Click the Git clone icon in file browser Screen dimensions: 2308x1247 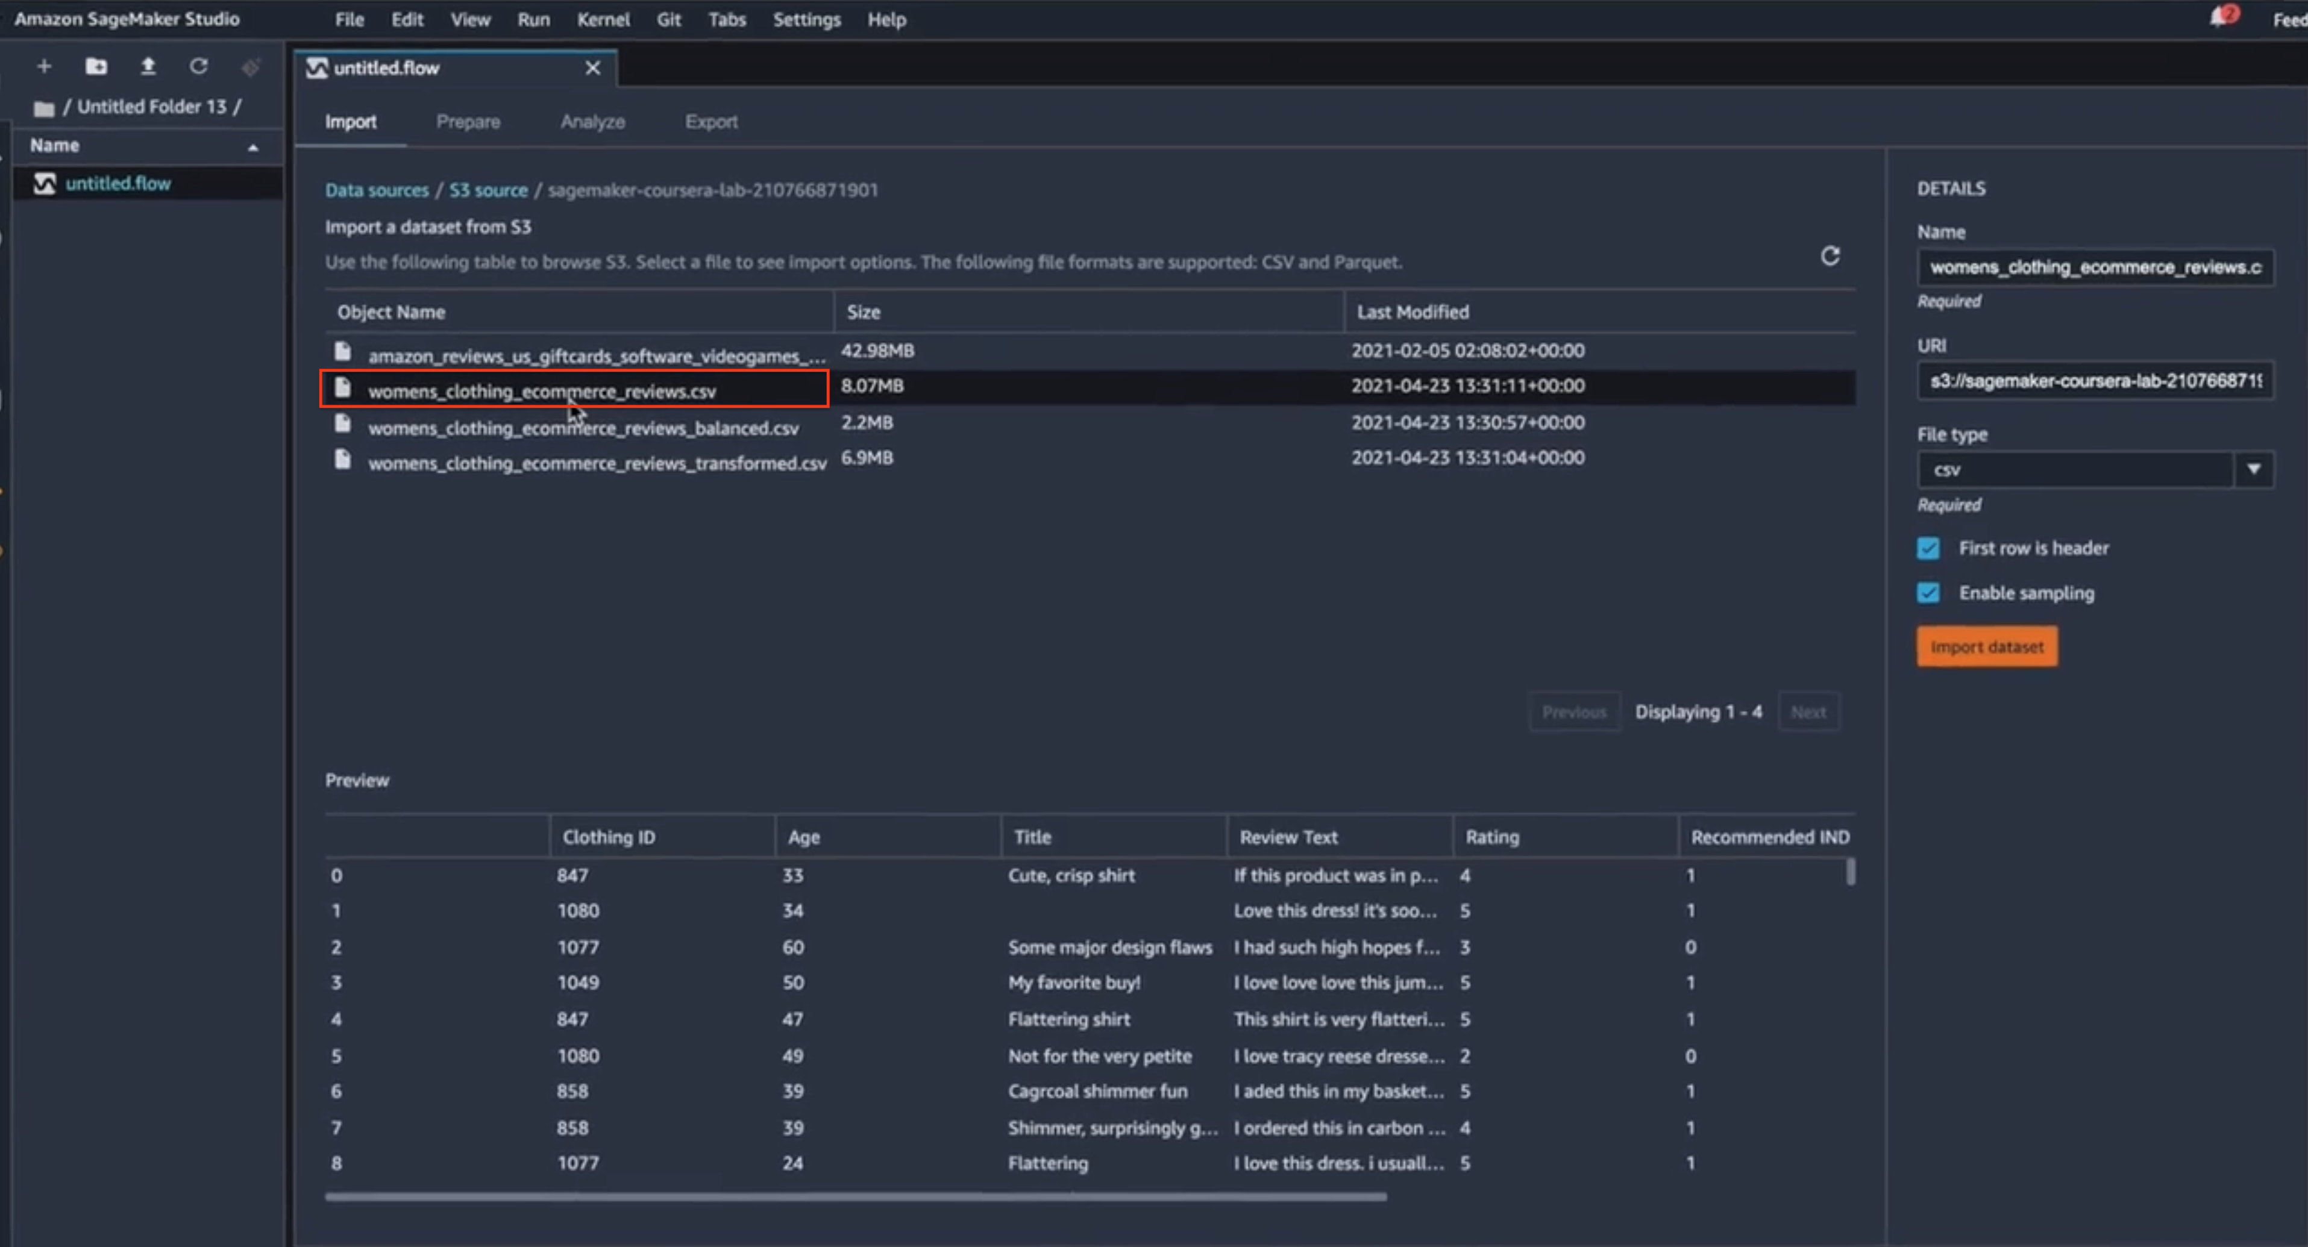point(250,67)
